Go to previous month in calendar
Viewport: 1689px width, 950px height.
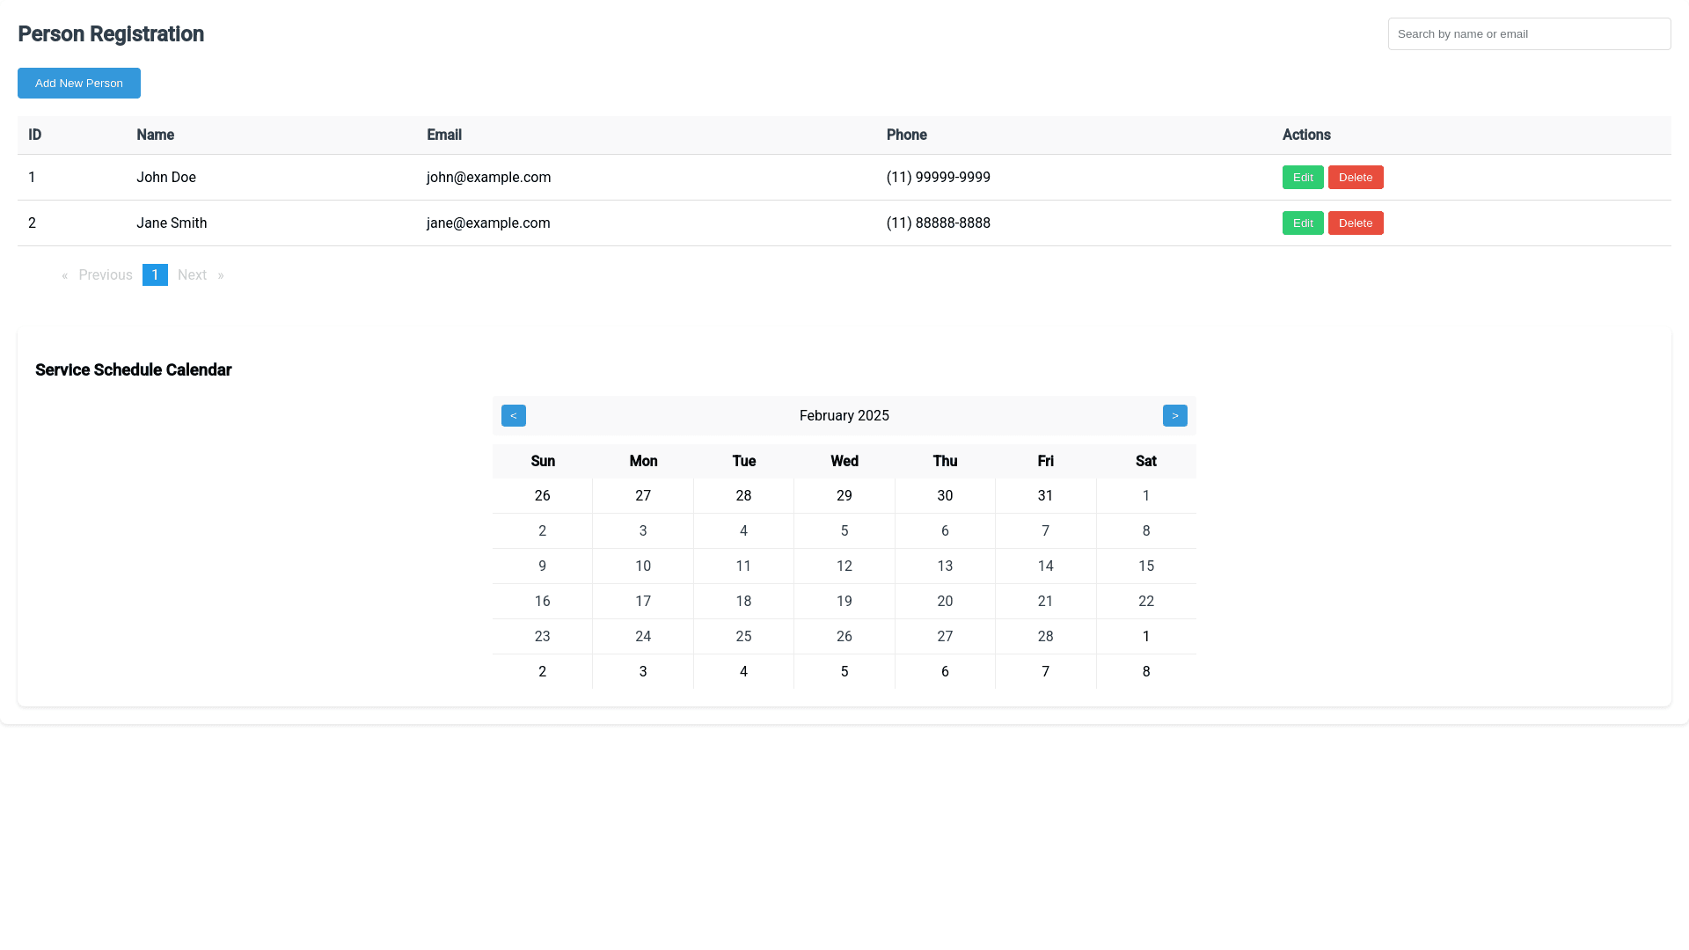(513, 415)
